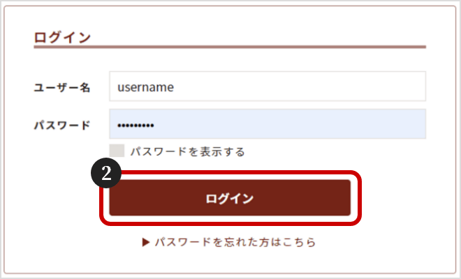
Task: Click the underline bar beneath ログイン heading
Action: pyautogui.click(x=230, y=47)
